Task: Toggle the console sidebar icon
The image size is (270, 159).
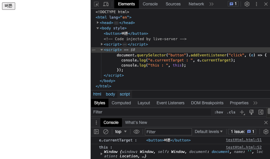Action: coord(96,132)
